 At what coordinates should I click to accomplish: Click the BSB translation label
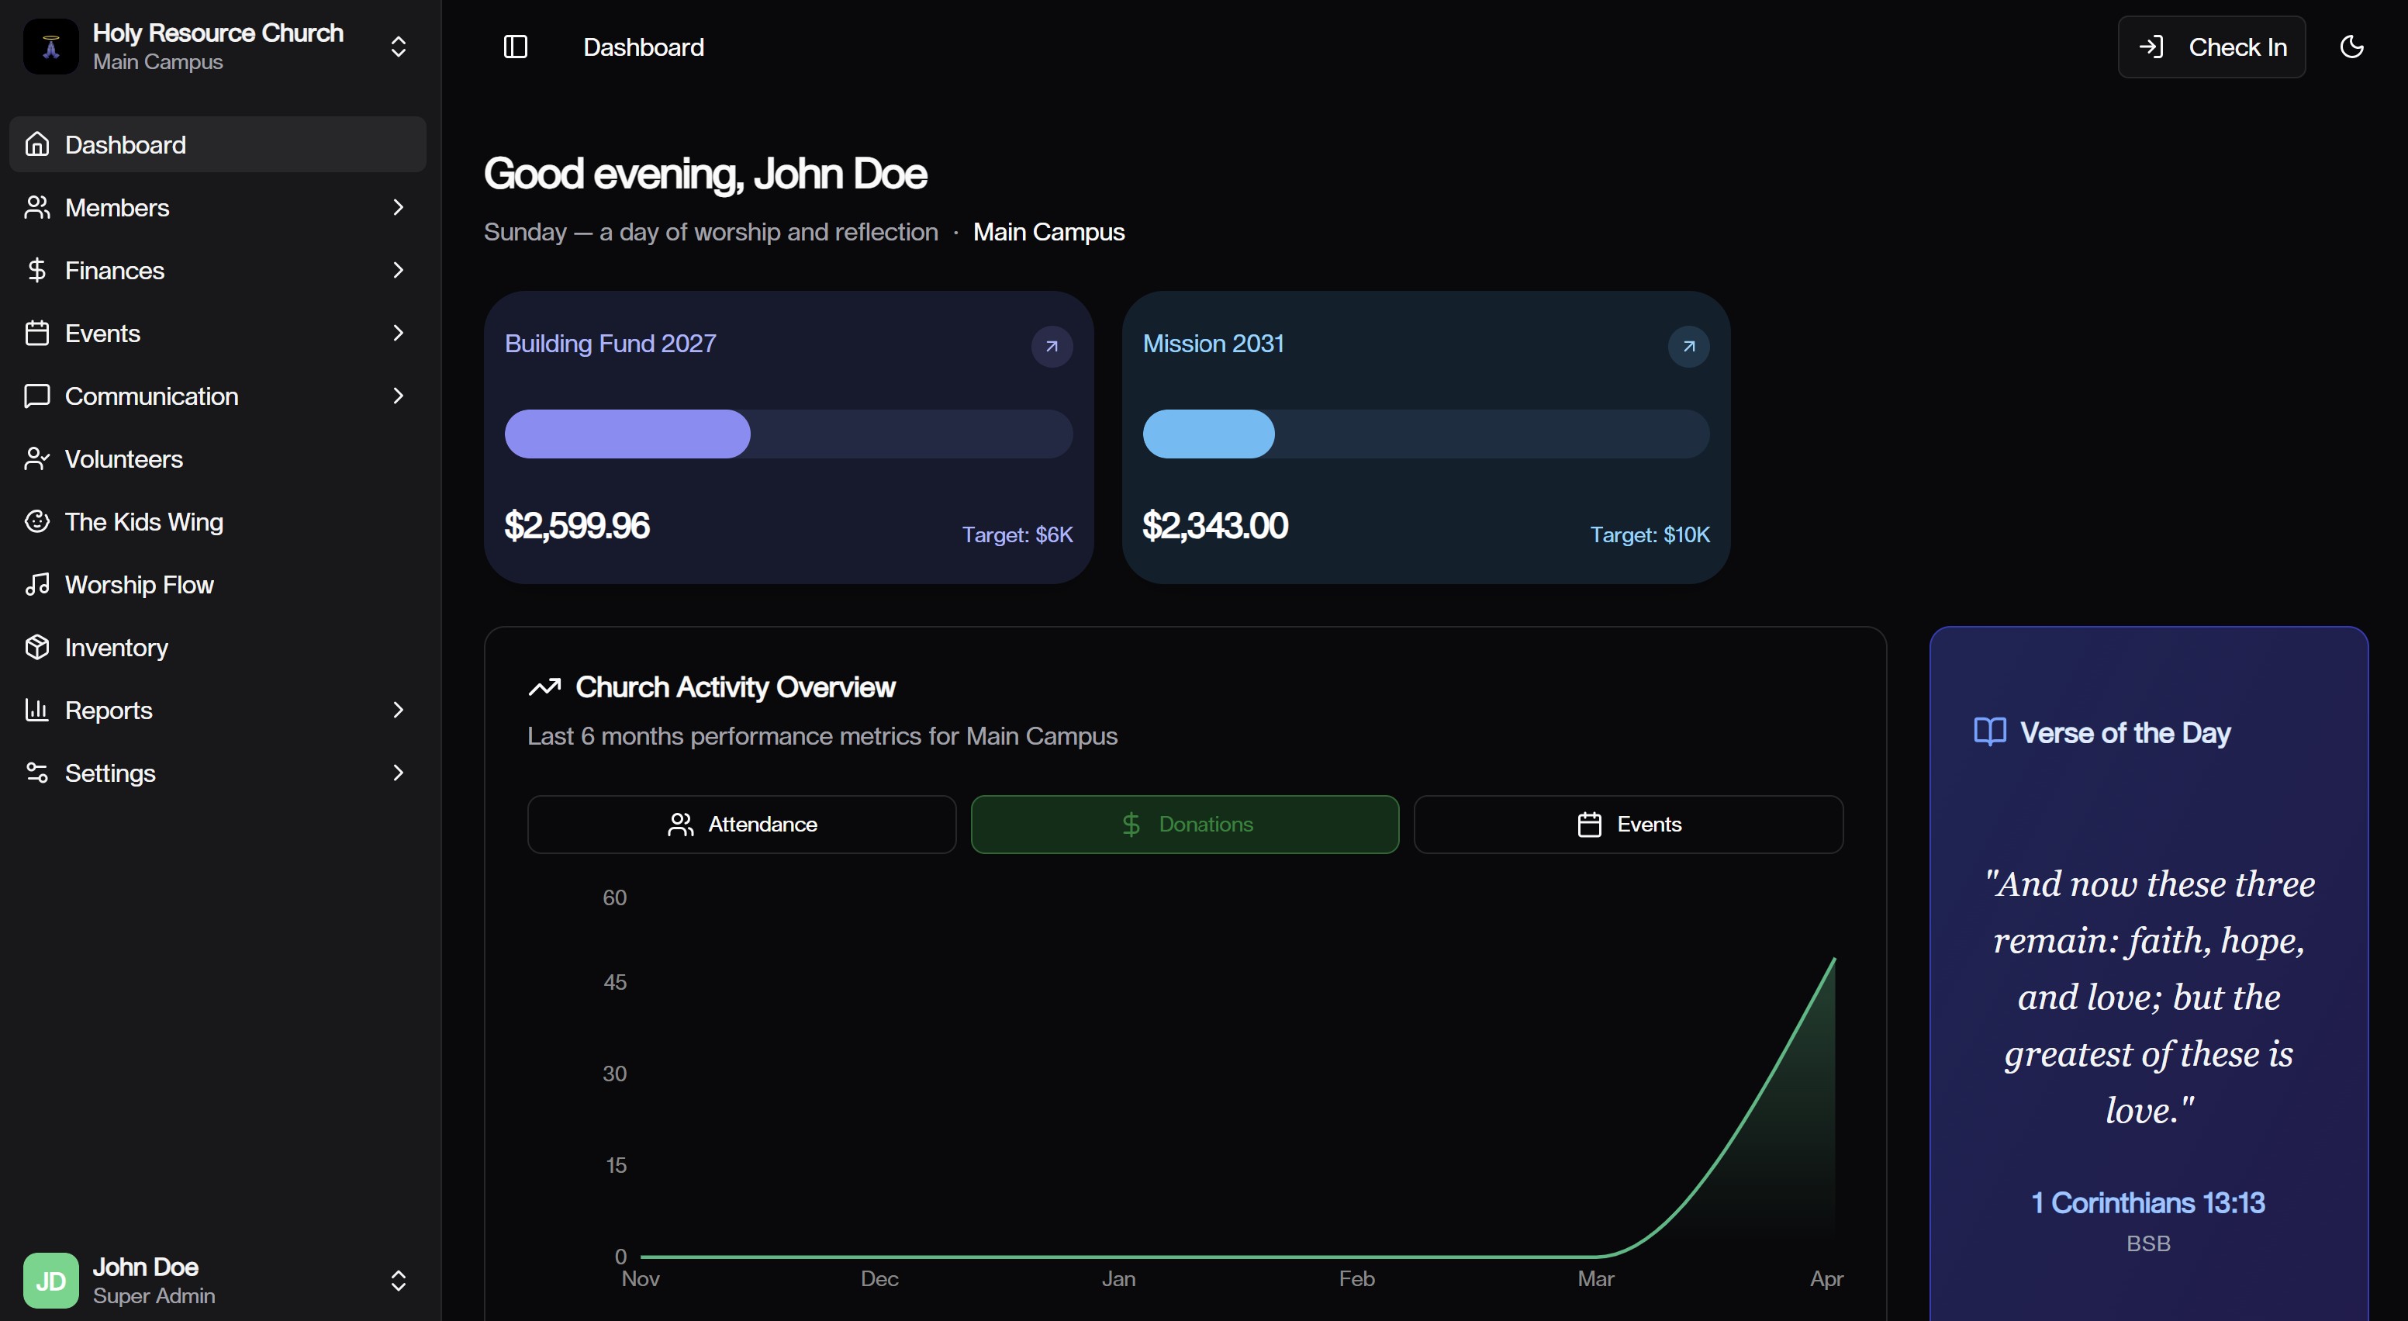click(2148, 1243)
